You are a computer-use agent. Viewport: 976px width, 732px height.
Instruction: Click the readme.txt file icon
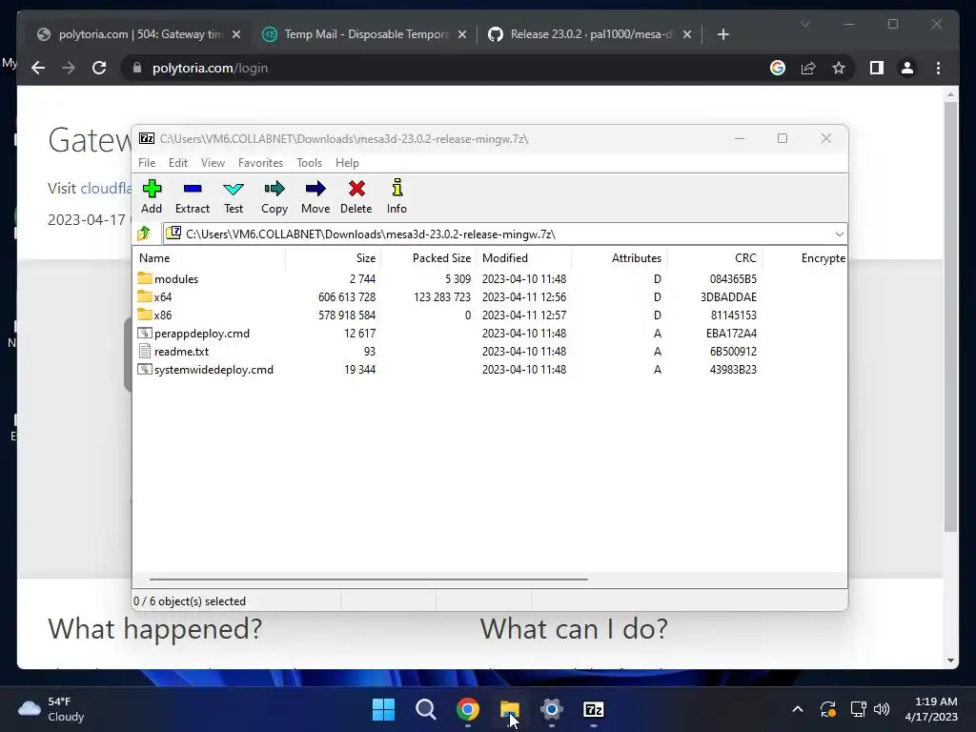coord(145,351)
